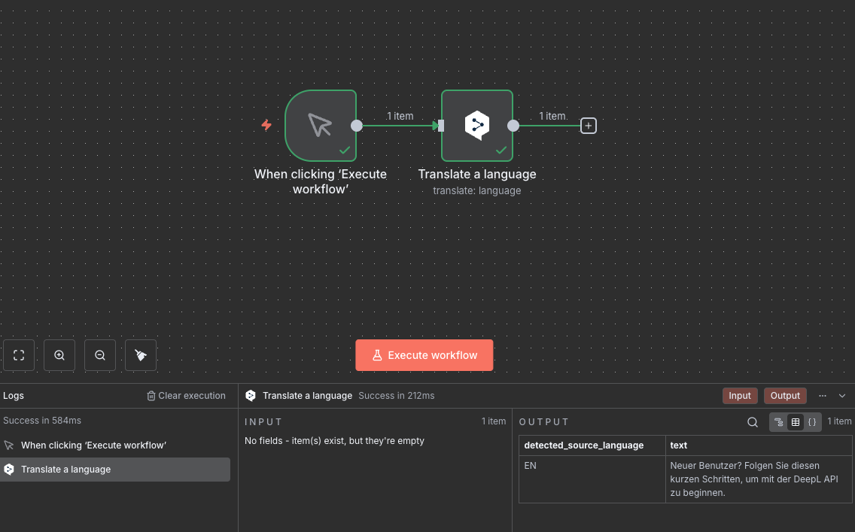Click the '1 item' label between nodes
This screenshot has height=532, width=855.
tap(400, 116)
